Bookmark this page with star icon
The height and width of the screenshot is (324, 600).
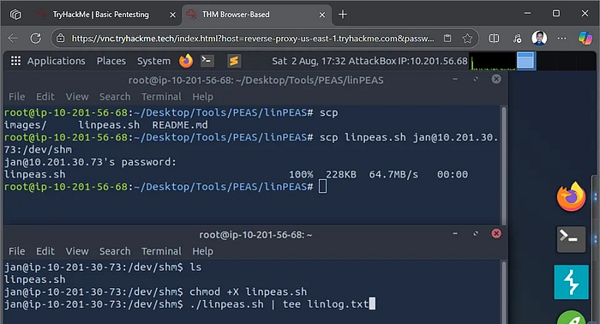pyautogui.click(x=467, y=39)
